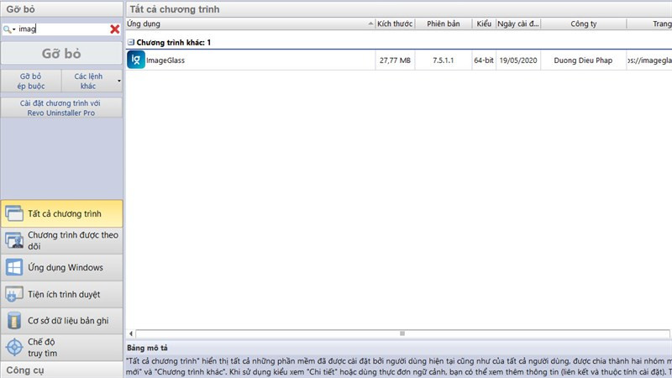The width and height of the screenshot is (672, 378).
Task: Click the large Gỡ bỏ uninstall button
Action: pos(61,54)
